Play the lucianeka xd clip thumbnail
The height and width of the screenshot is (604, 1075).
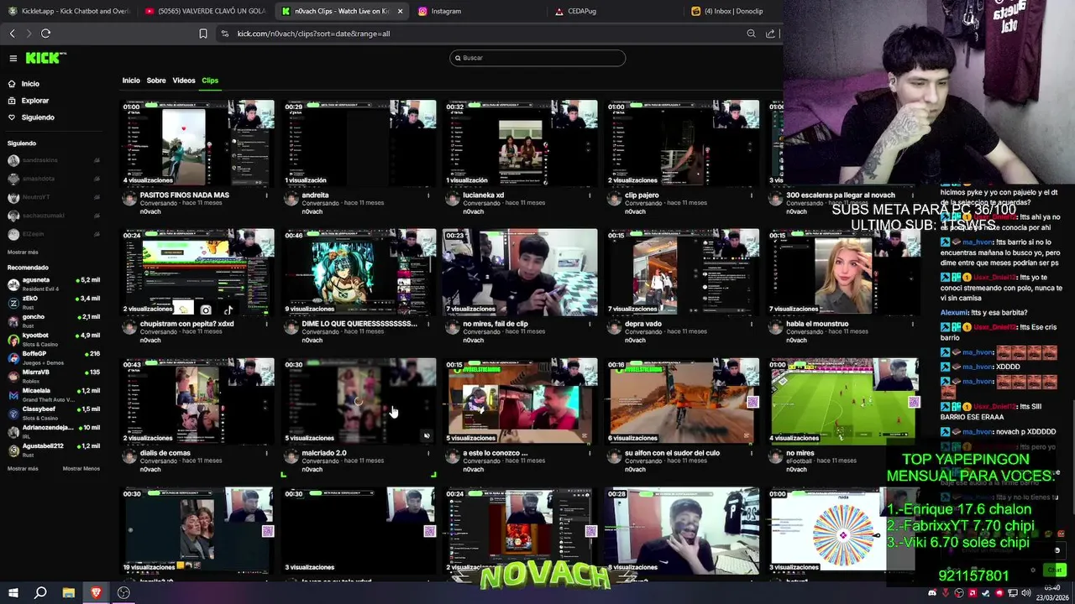click(x=521, y=143)
